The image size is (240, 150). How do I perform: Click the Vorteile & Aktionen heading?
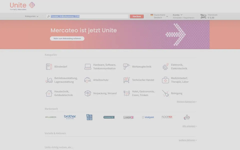click(55, 133)
